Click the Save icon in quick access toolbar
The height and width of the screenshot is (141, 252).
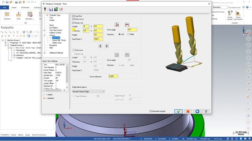(7, 2)
